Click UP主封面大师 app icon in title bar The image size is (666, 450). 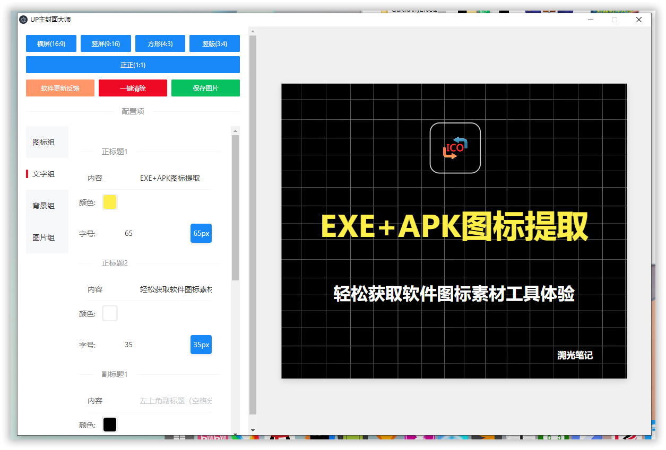tap(23, 20)
